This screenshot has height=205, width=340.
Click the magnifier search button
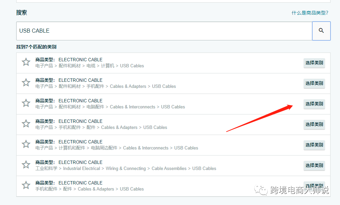click(x=321, y=31)
